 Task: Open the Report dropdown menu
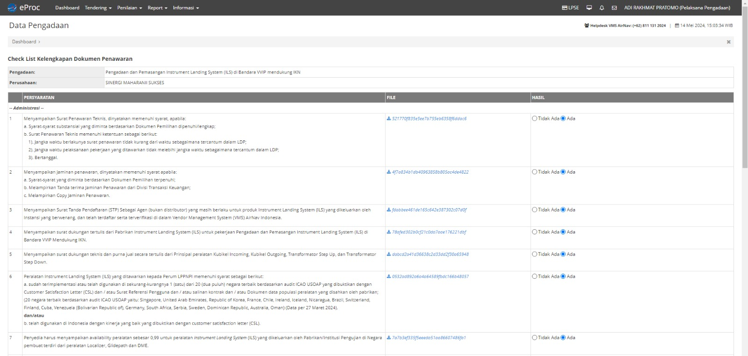[x=157, y=8]
